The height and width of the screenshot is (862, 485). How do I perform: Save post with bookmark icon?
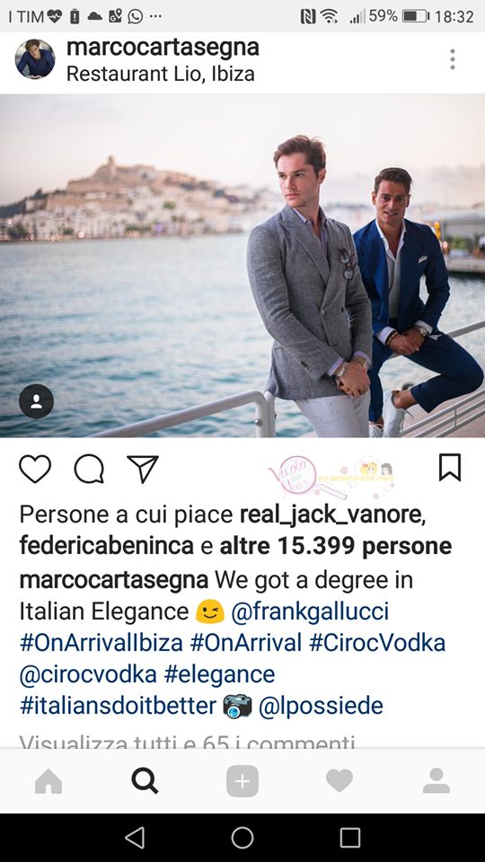[x=450, y=468]
